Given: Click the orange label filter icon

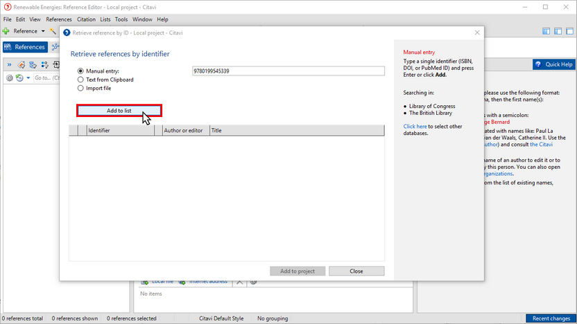Looking at the screenshot, I should point(21,65).
